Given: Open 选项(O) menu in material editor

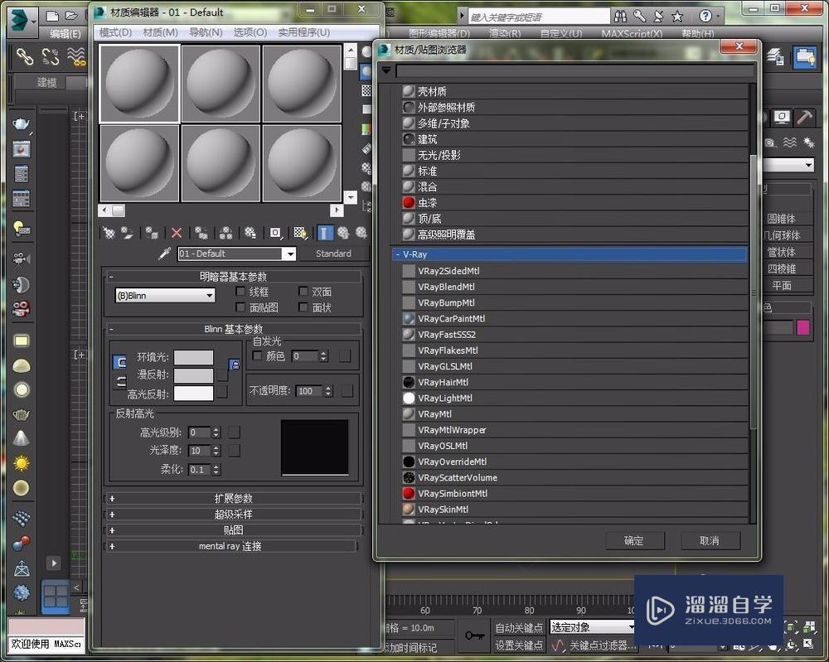Looking at the screenshot, I should [x=250, y=32].
